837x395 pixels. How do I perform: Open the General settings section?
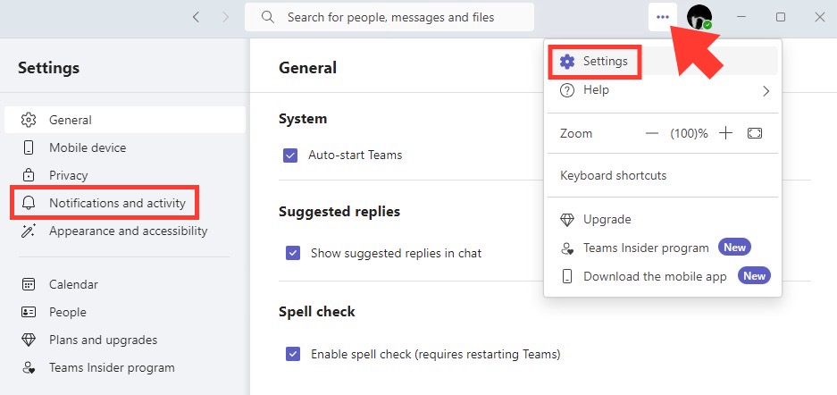tap(125, 120)
